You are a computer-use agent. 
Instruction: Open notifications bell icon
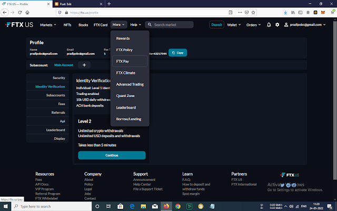(x=269, y=25)
